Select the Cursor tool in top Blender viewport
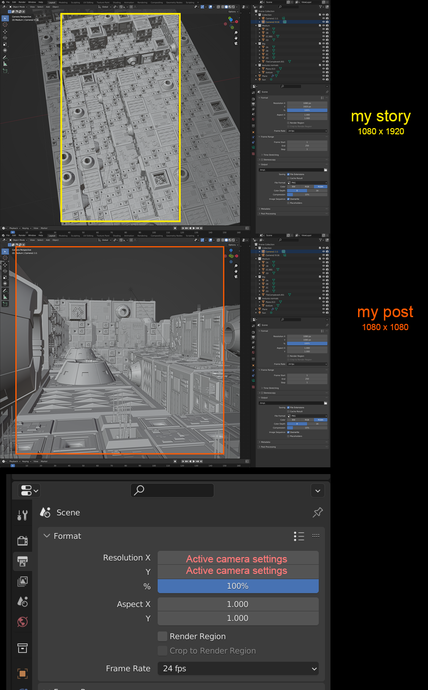The width and height of the screenshot is (428, 690). [5, 24]
